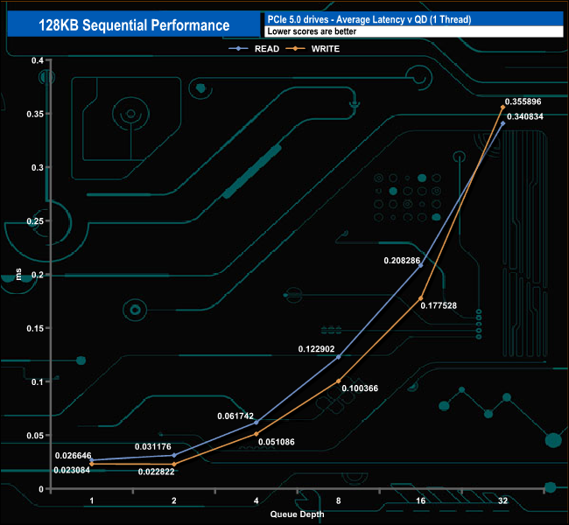Select the READ value 0.122902

click(316, 349)
